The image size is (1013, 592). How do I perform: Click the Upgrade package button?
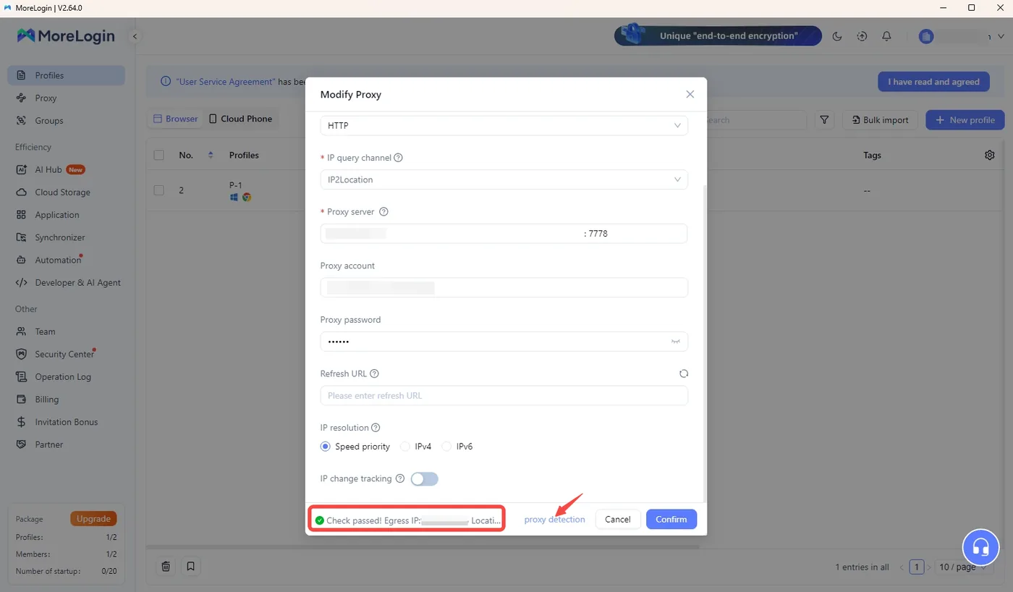pyautogui.click(x=93, y=518)
